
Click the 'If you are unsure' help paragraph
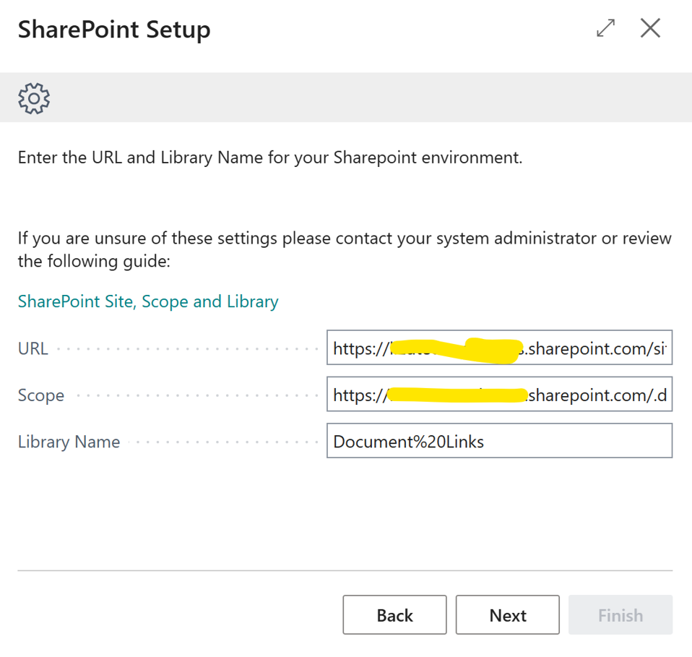tap(344, 249)
